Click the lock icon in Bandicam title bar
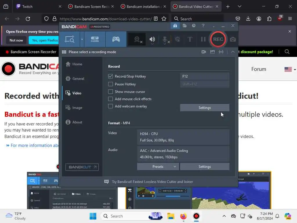Image resolution: width=297 pixels, height=223 pixels. pyautogui.click(x=175, y=26)
